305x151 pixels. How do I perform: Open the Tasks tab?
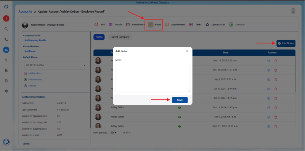click(x=196, y=24)
